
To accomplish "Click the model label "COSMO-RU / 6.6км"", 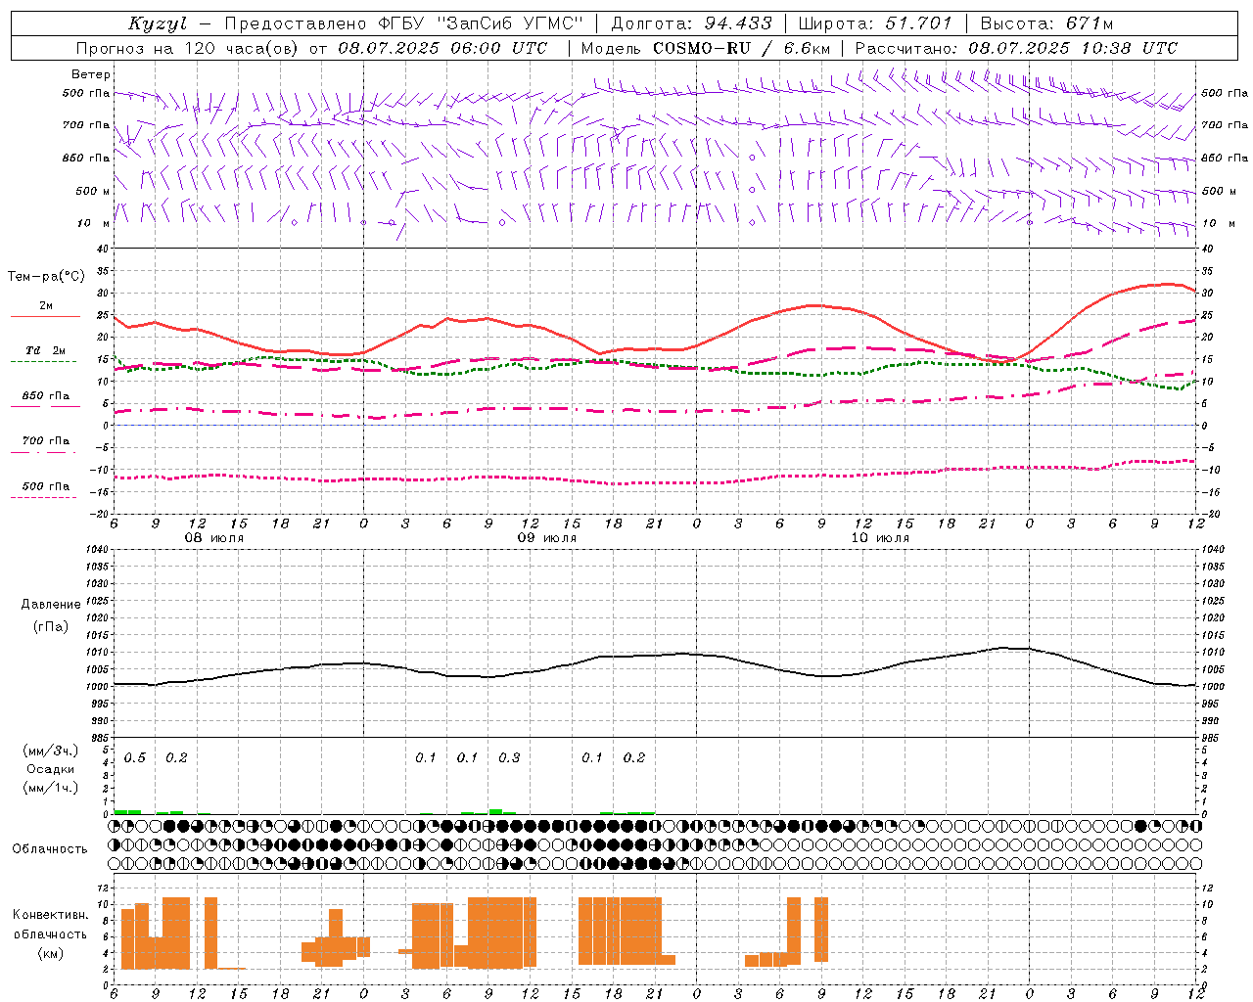I will (x=740, y=48).
